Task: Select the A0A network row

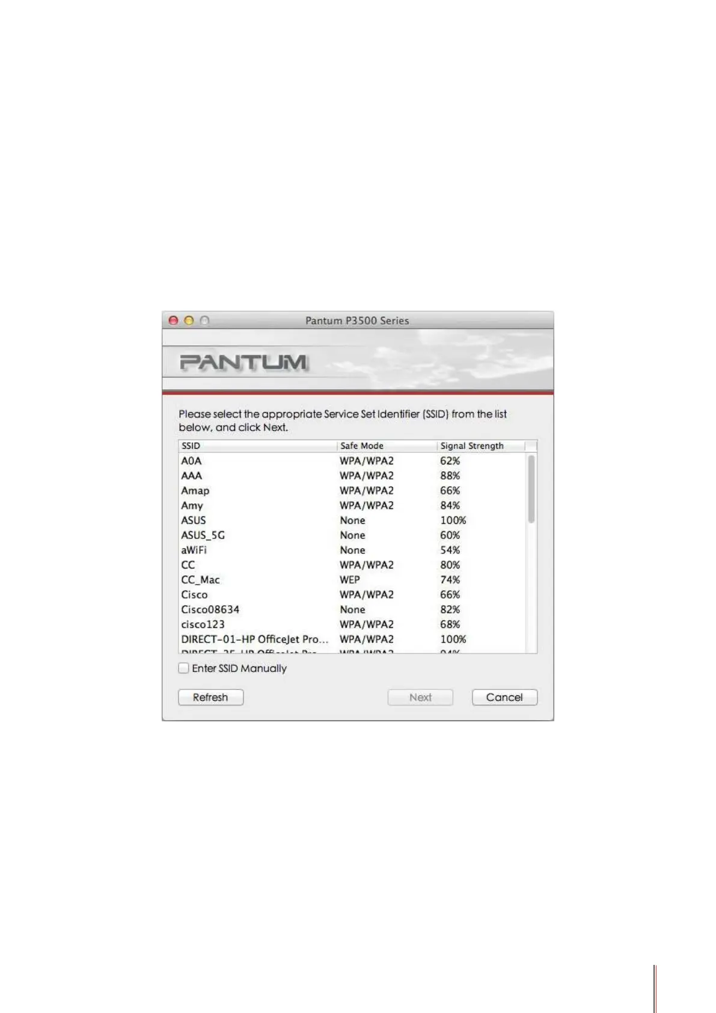Action: (352, 461)
